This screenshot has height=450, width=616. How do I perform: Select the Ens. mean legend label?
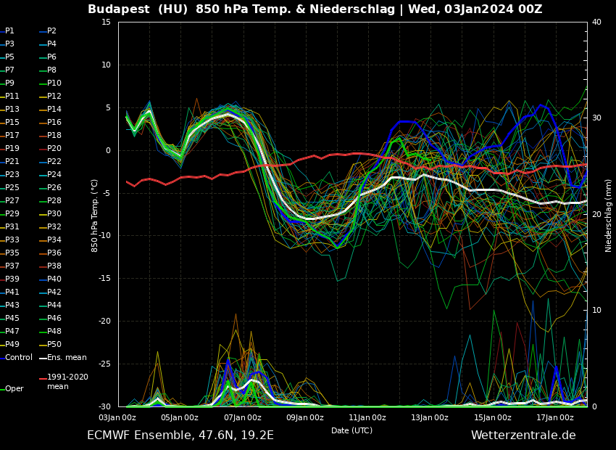point(67,358)
